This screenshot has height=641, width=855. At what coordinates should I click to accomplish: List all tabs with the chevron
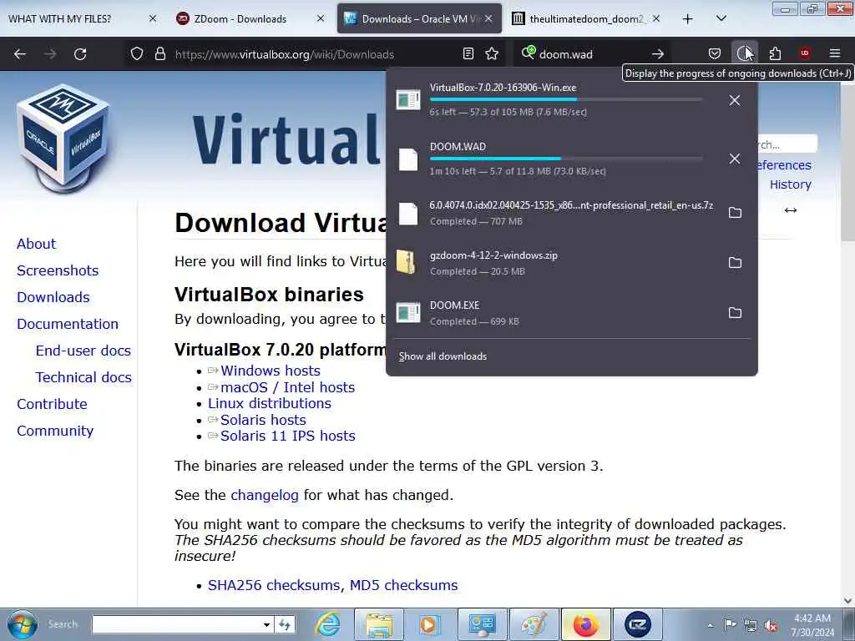coord(721,18)
